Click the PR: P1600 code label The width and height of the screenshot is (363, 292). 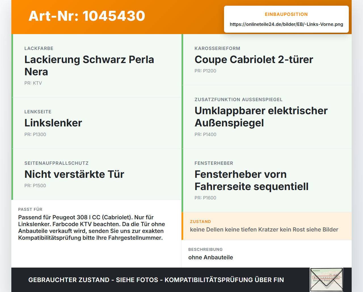(205, 198)
